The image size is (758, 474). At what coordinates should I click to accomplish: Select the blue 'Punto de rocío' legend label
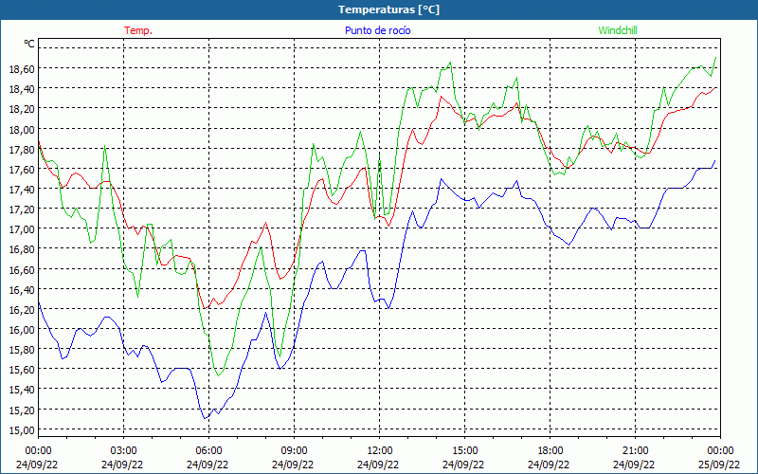pyautogui.click(x=377, y=30)
